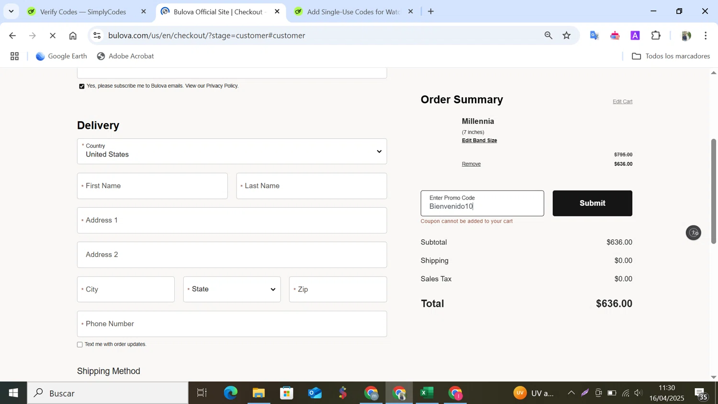Close the Add Single-Use Codes tab
Image resolution: width=718 pixels, height=404 pixels.
(410, 11)
